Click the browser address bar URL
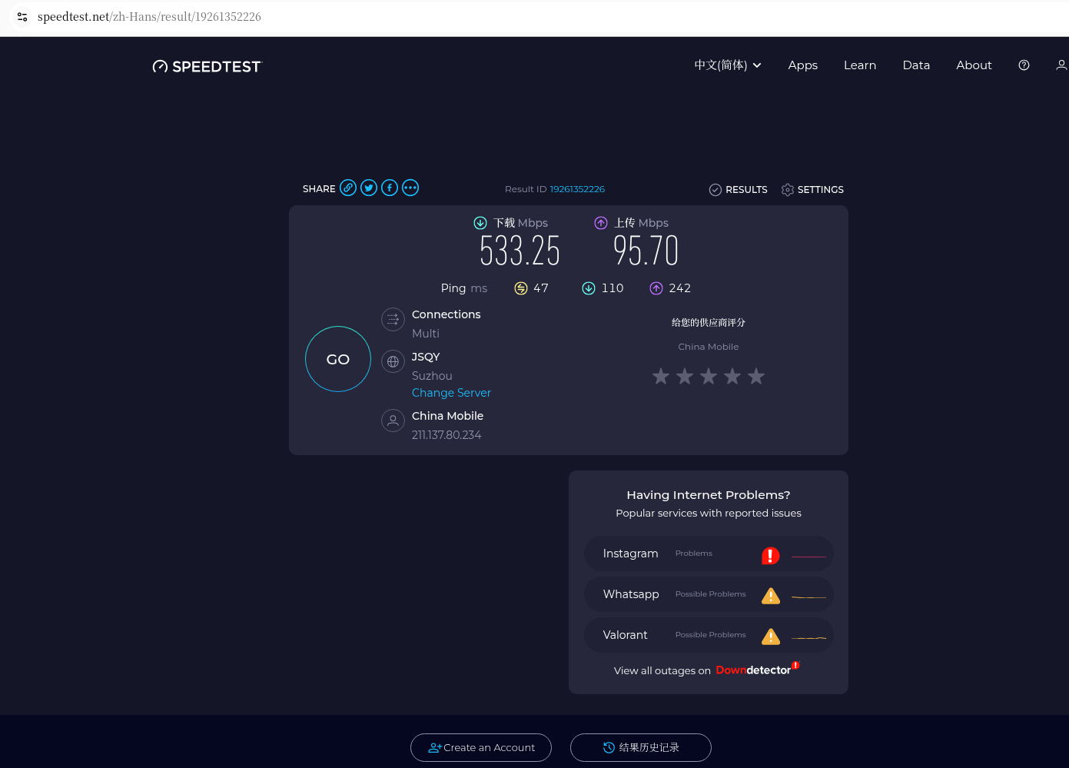Image resolution: width=1069 pixels, height=768 pixels. pyautogui.click(x=149, y=16)
